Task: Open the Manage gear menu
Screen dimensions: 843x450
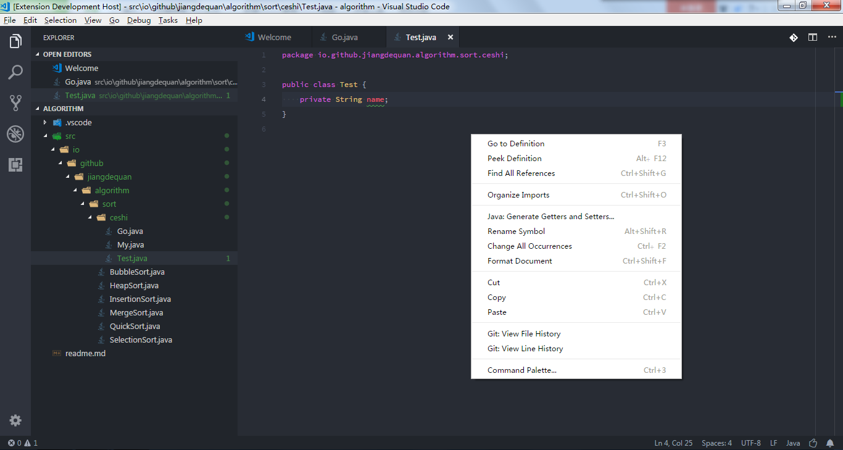Action: click(15, 420)
